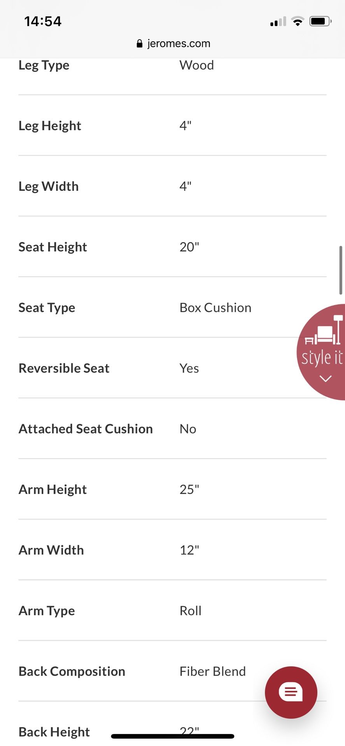345x746 pixels.
Task: Tap the battery status icon
Action: pos(320,21)
